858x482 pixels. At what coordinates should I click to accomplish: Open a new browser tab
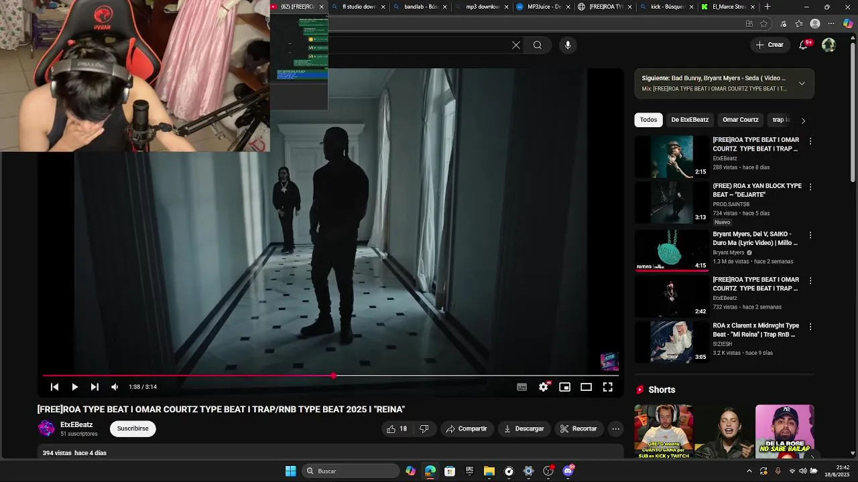768,7
